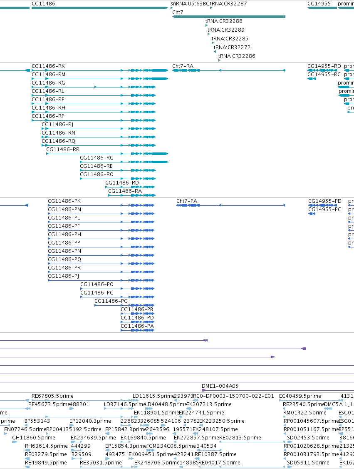Click tRNA:CR32272 label
This screenshot has height=469, width=354.
(232, 47)
